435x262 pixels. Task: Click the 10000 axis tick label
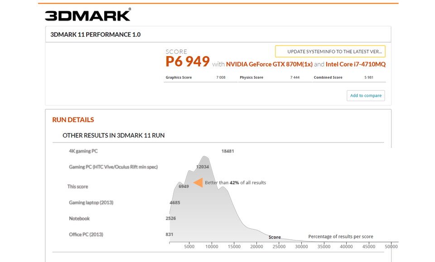212,247
